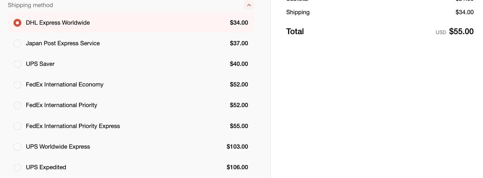Pick the UPS Saver radio button

[x=17, y=64]
